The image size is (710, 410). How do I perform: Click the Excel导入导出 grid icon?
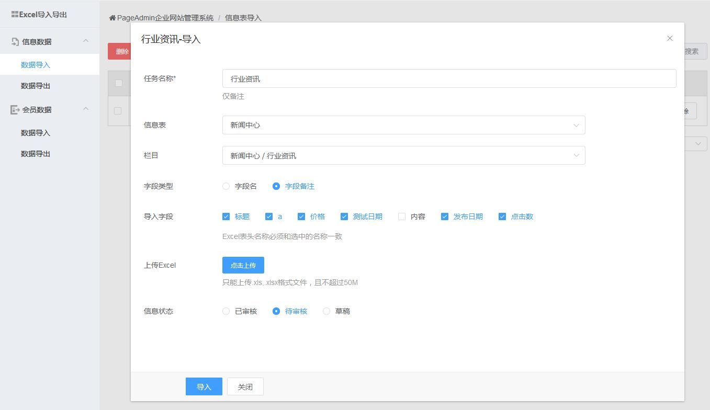point(15,15)
